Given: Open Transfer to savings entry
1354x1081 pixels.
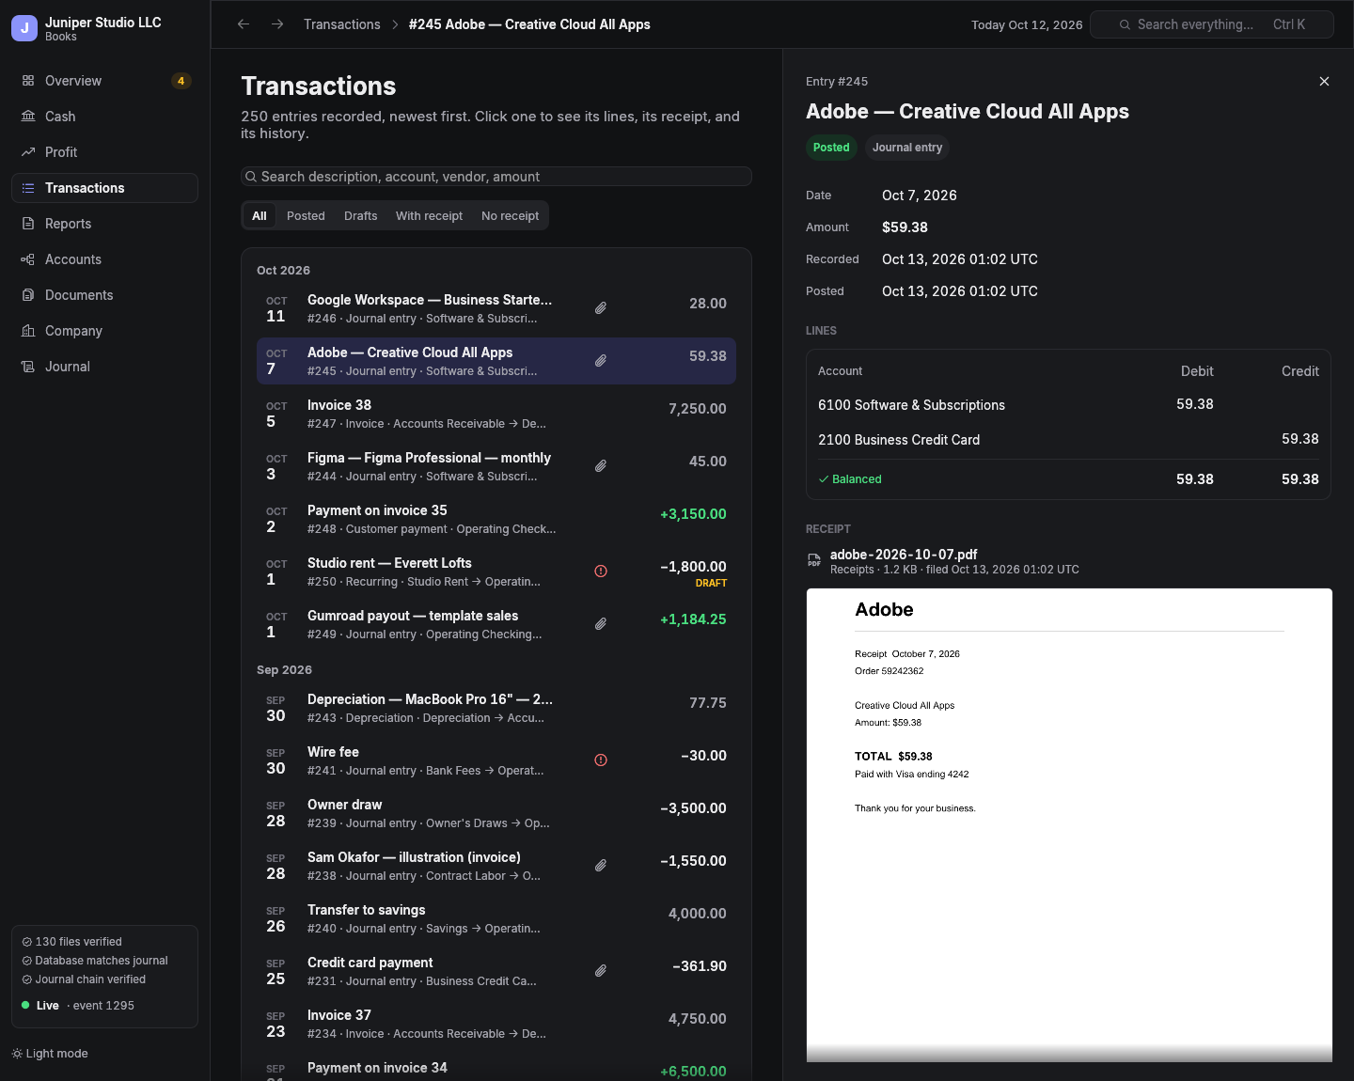Looking at the screenshot, I should (496, 918).
